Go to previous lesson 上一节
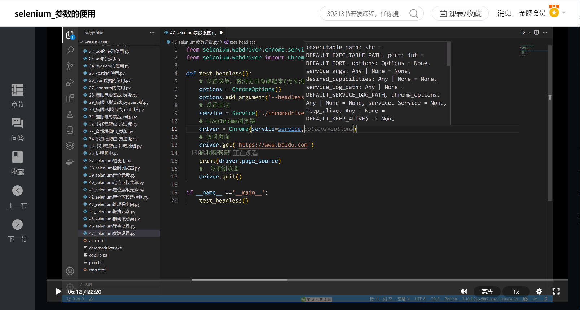This screenshot has width=580, height=310. (17, 197)
